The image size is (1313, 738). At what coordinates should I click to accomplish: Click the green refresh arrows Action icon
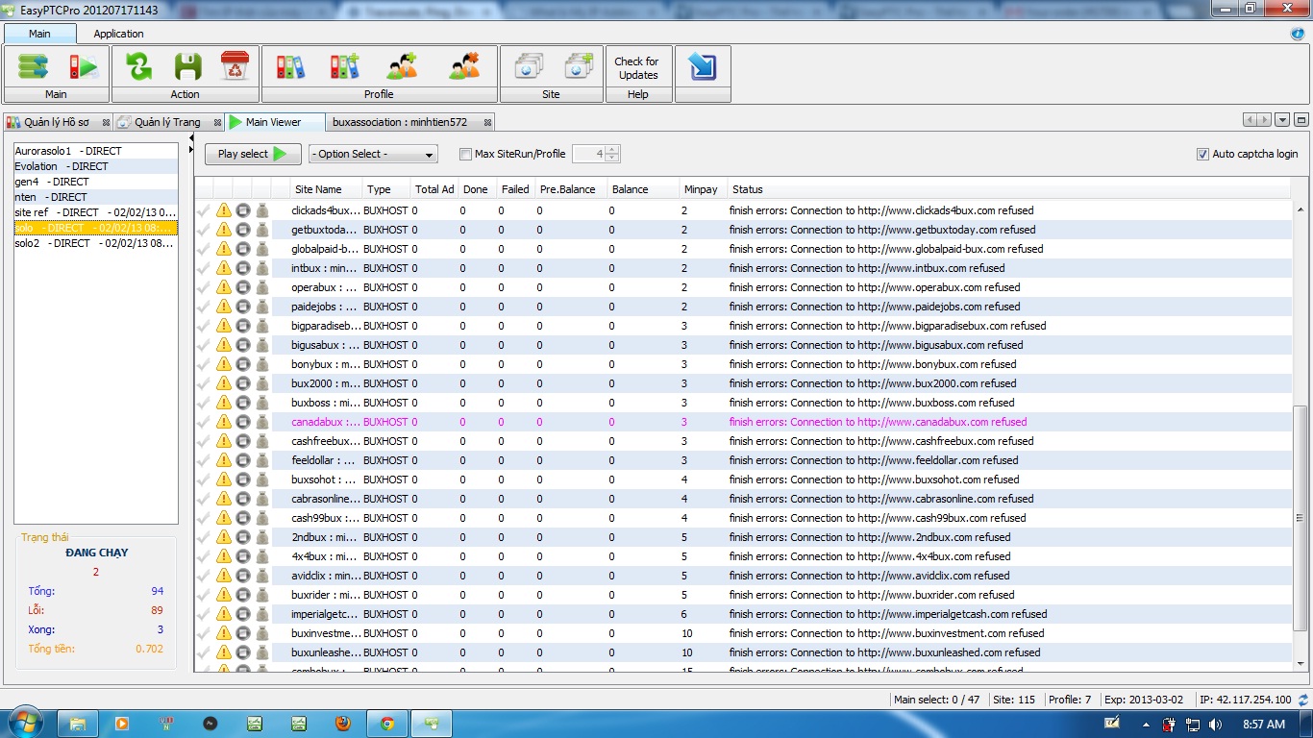(x=139, y=66)
